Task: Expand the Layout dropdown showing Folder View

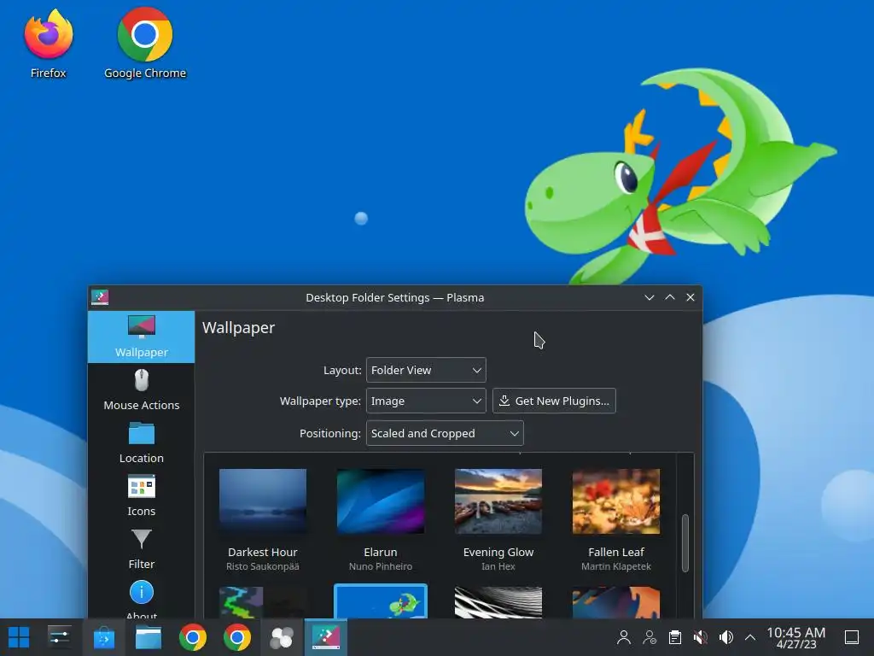Action: 426,370
